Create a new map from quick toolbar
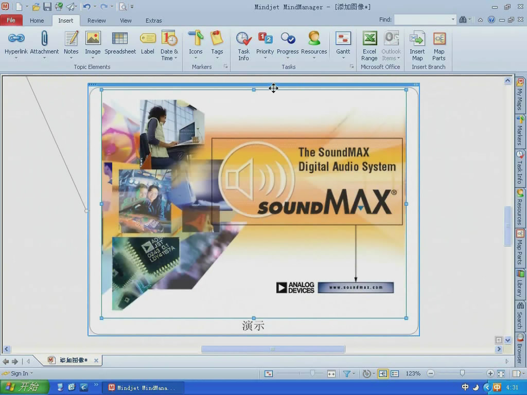527x395 pixels. pos(19,6)
